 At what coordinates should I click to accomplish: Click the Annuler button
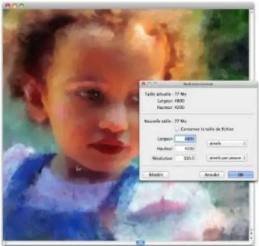pyautogui.click(x=212, y=175)
